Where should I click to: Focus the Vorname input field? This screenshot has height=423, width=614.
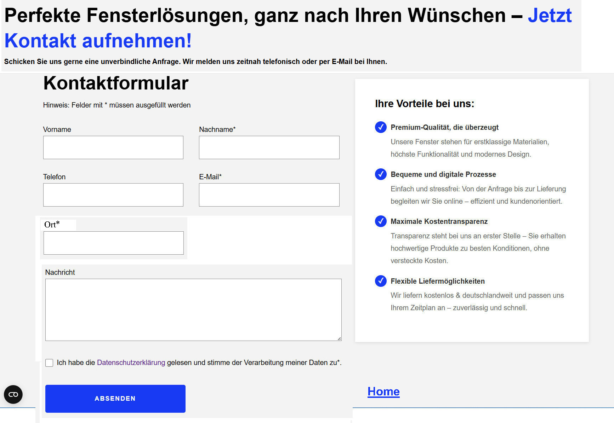(x=113, y=147)
